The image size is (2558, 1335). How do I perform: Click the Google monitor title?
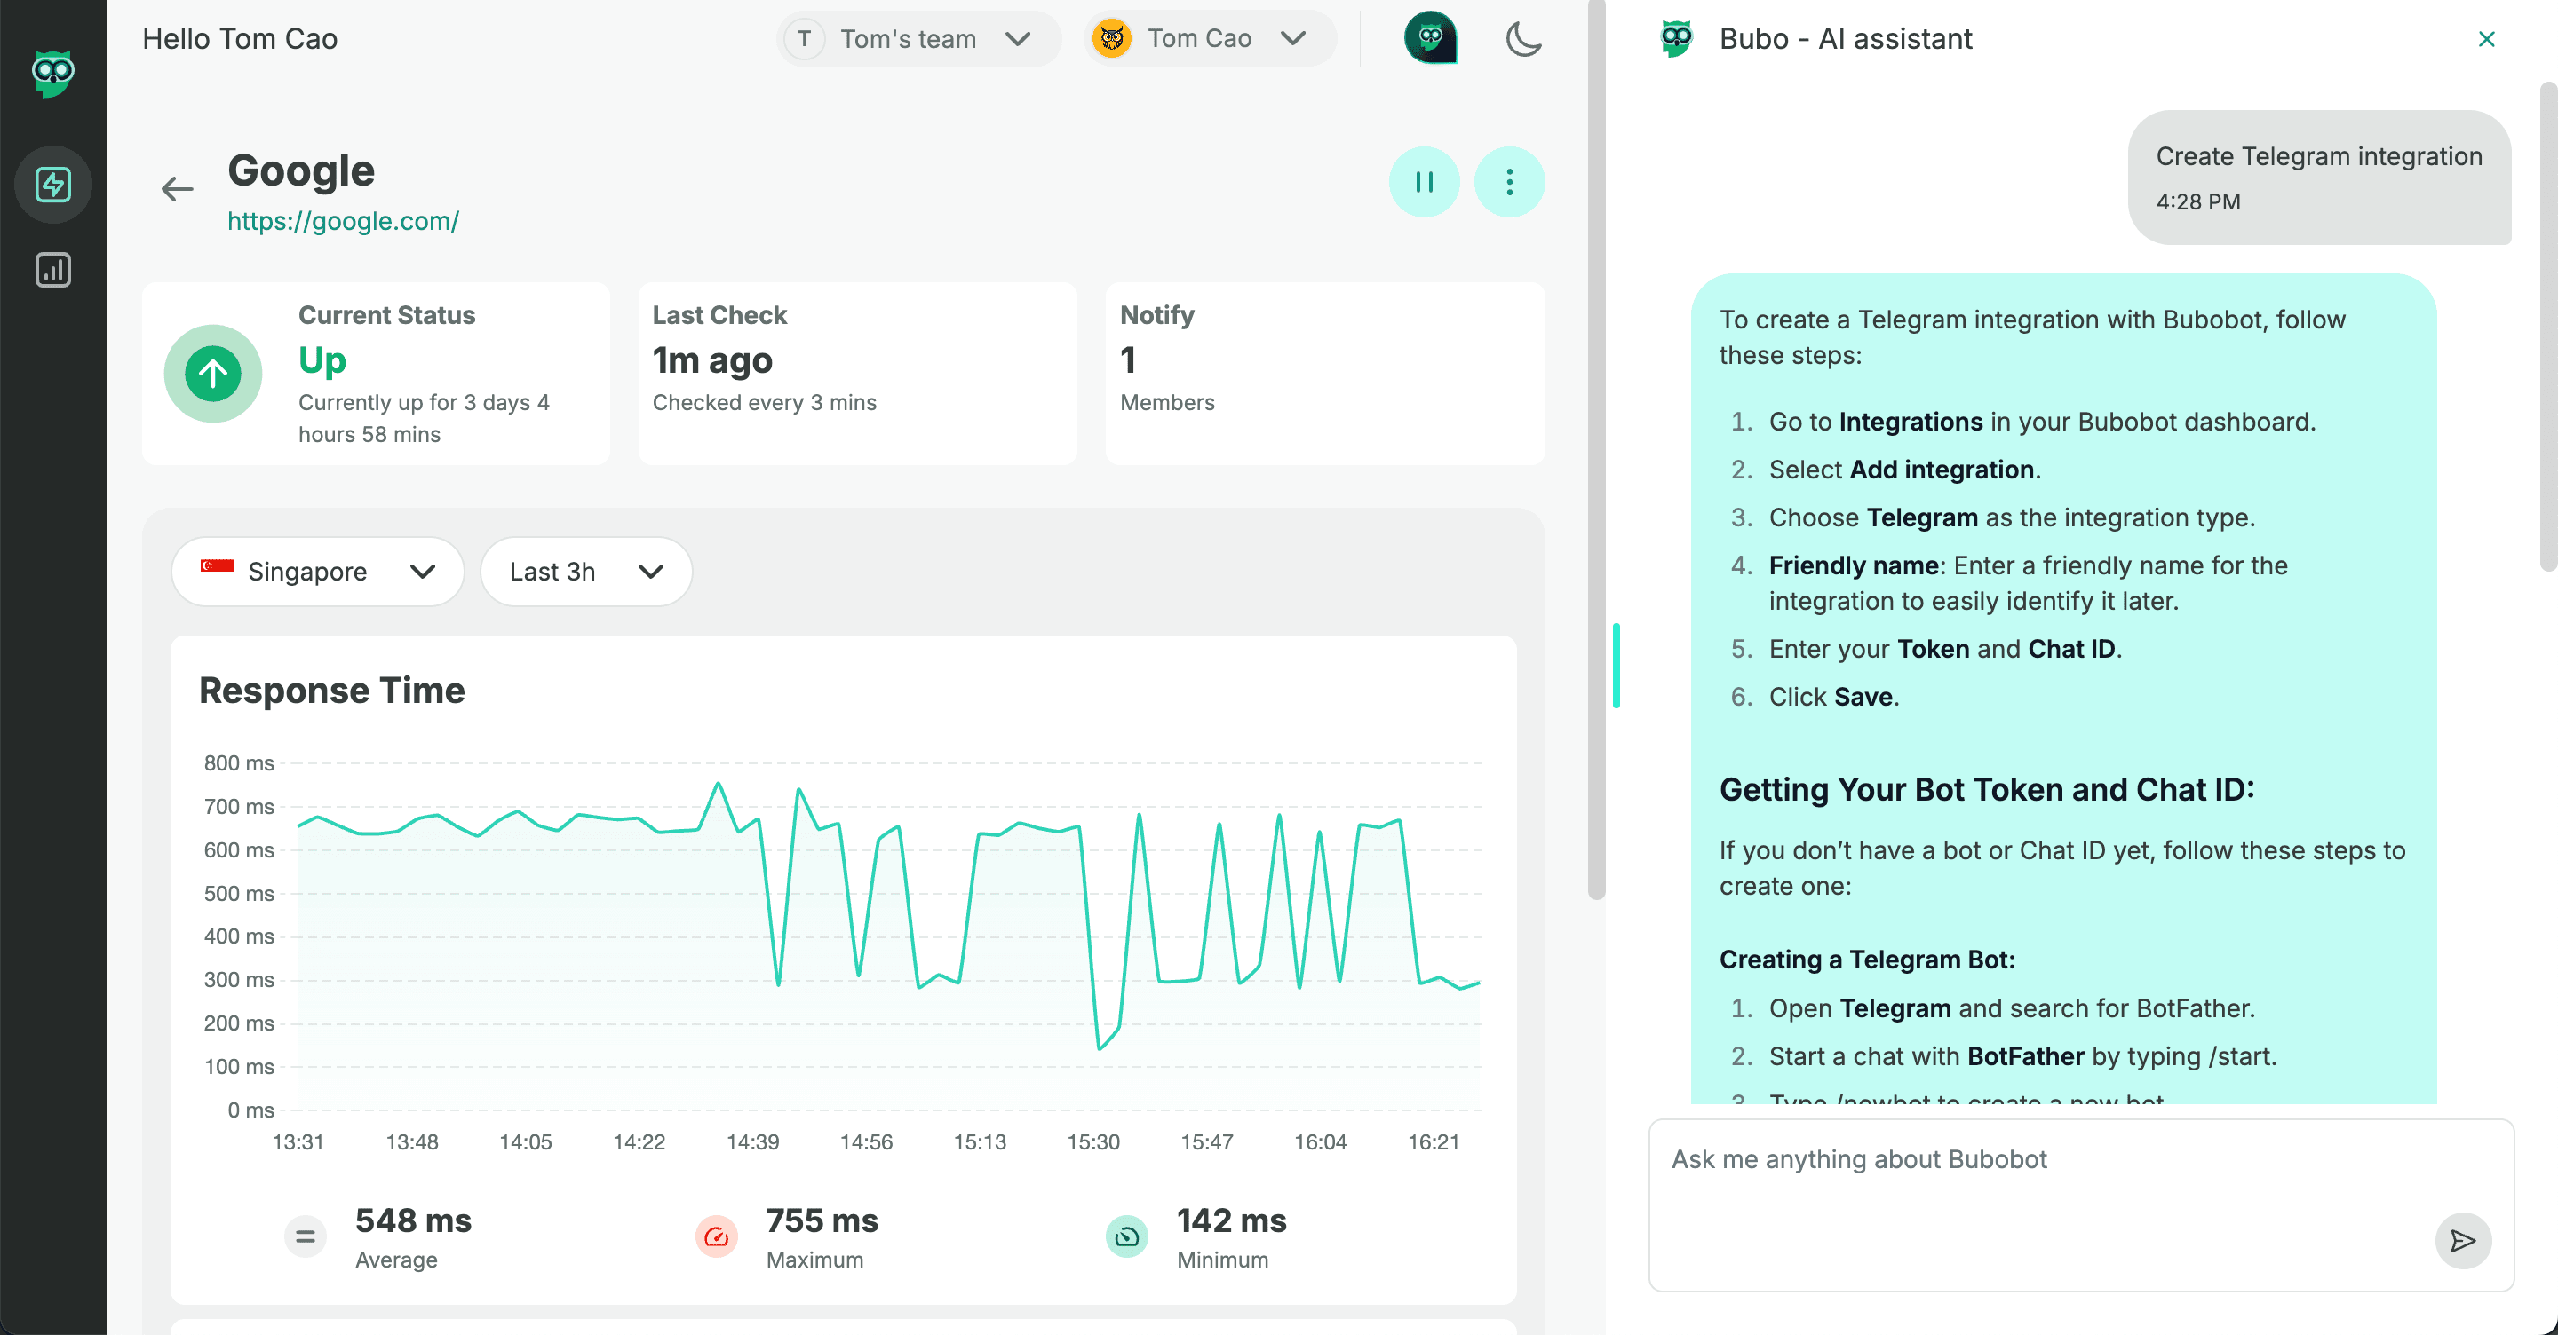pyautogui.click(x=301, y=170)
